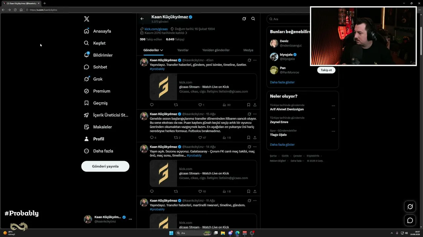Search this profile with the magnifier icon
This screenshot has height=237, width=423.
(x=253, y=19)
